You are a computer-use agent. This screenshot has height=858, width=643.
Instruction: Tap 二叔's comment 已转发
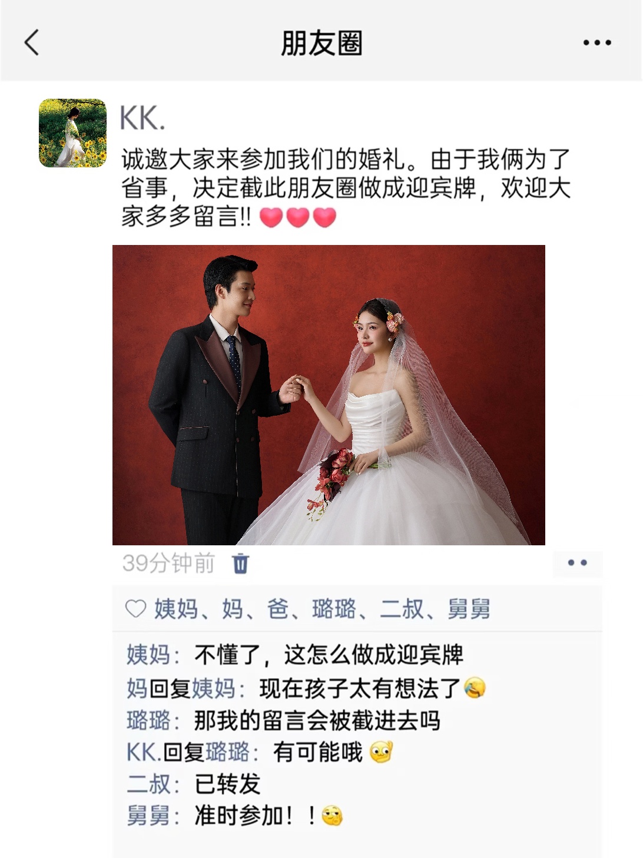pyautogui.click(x=227, y=784)
